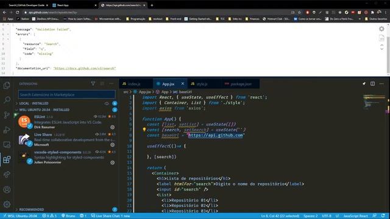Screen dimensions: 390x219
Task: Click the App breadcrumb in editor path
Action: [165, 92]
